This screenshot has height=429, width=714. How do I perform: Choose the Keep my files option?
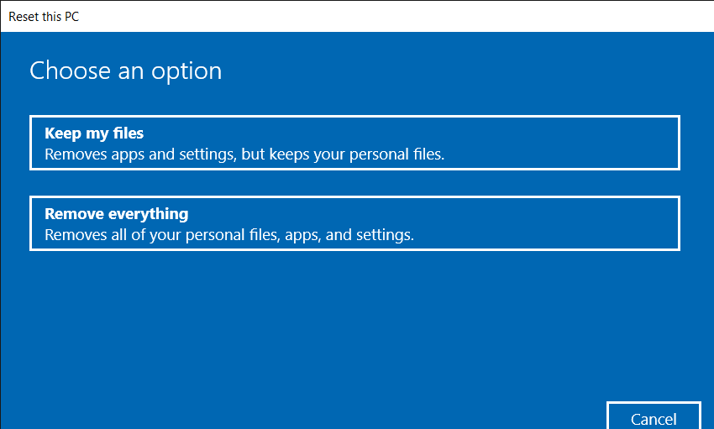tap(354, 144)
